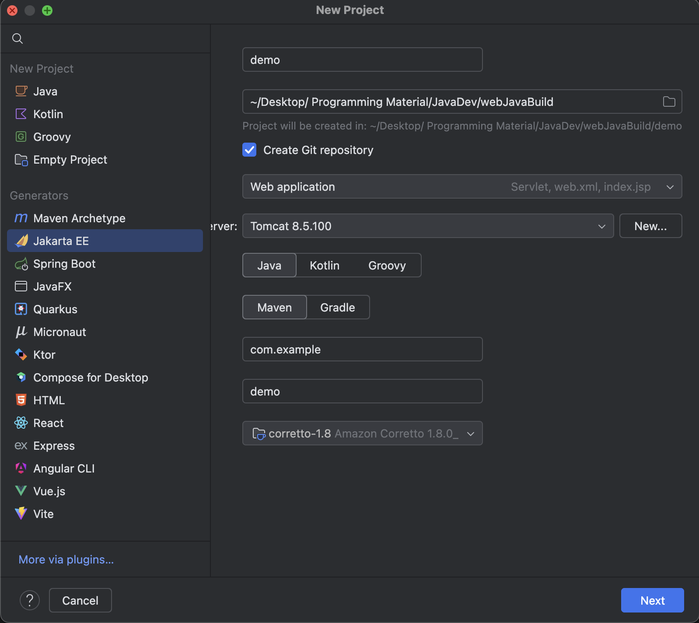Click the JDK folder icon in corretto dropdown

pos(259,434)
